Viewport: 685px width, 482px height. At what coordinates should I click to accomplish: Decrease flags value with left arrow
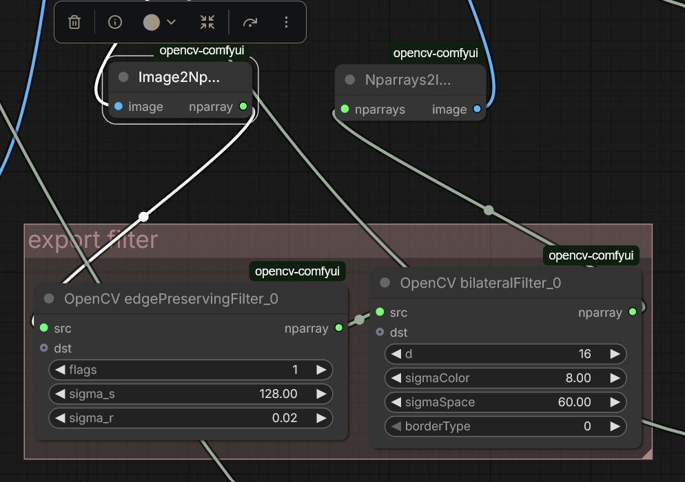60,370
